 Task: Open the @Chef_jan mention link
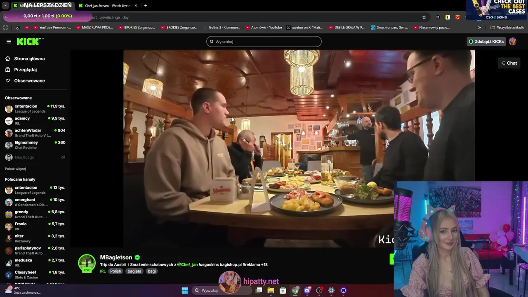pos(187,264)
